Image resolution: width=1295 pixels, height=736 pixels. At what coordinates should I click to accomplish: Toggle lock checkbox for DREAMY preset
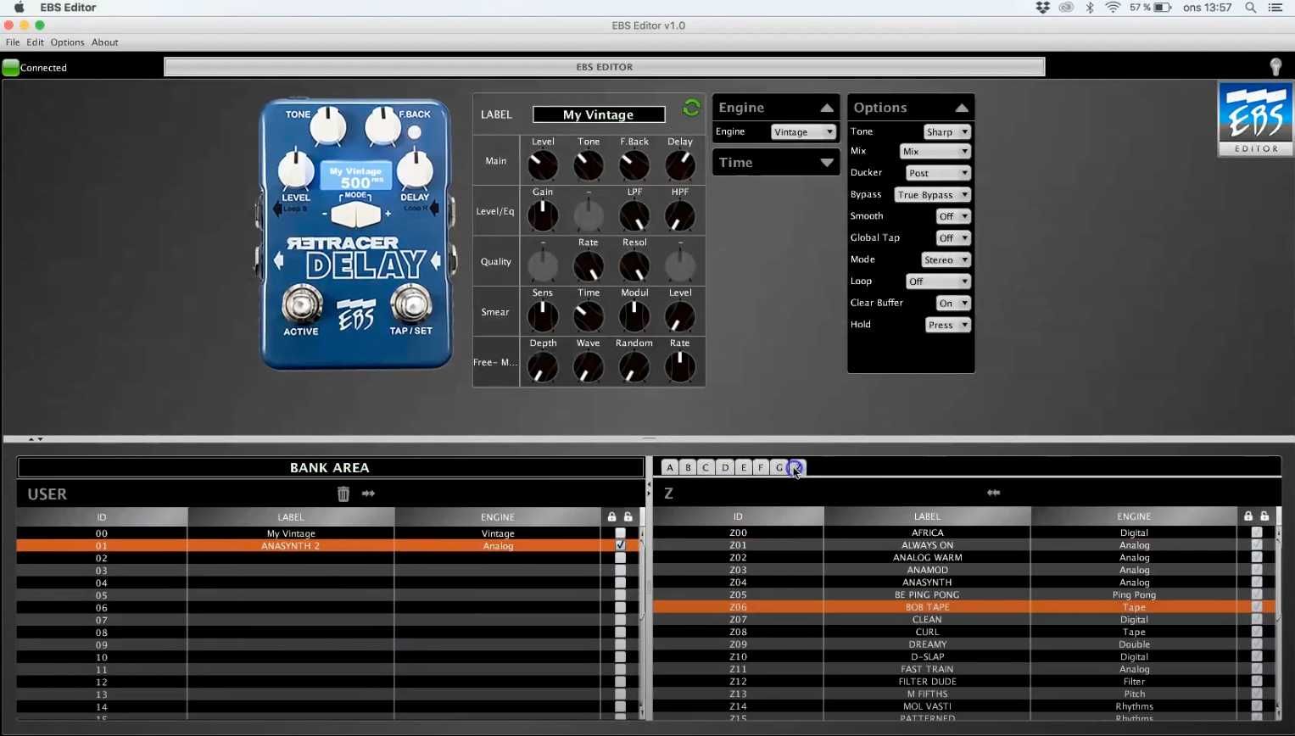(1257, 644)
